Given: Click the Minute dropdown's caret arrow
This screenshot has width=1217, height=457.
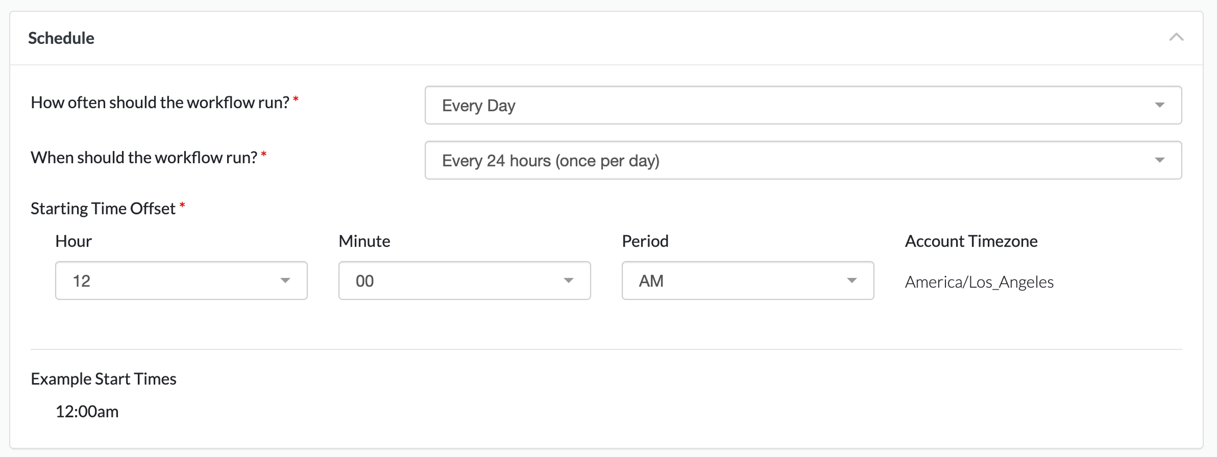Looking at the screenshot, I should click(568, 281).
